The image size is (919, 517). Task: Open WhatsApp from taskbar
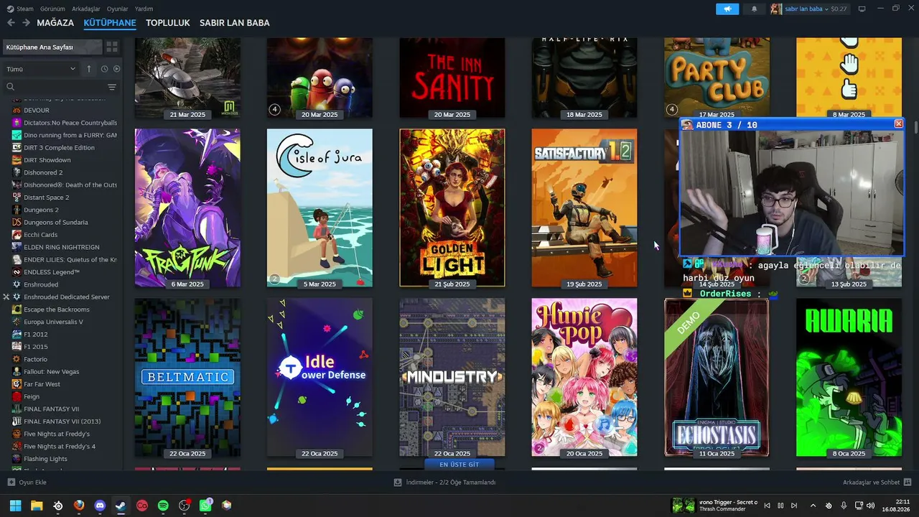pyautogui.click(x=205, y=506)
